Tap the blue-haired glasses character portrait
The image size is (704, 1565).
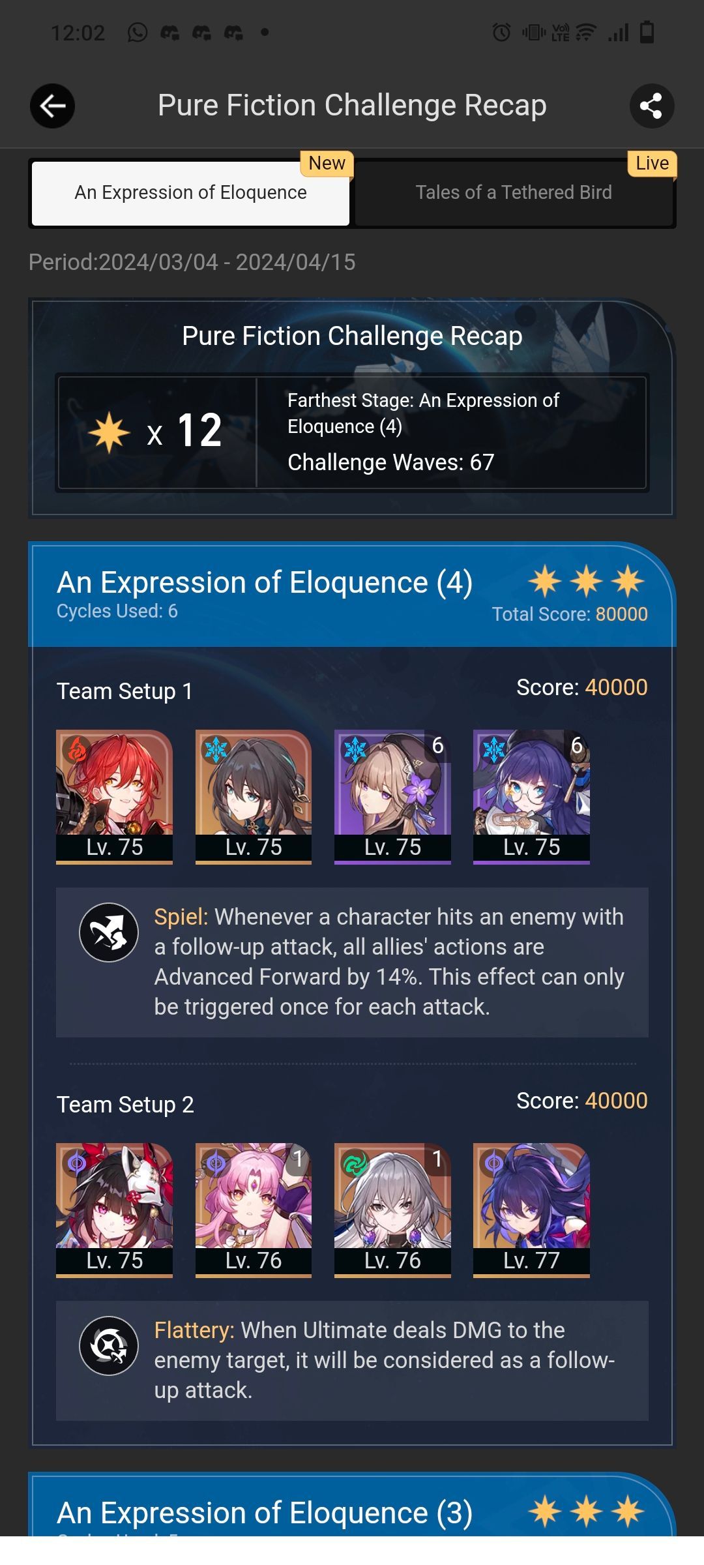point(531,797)
